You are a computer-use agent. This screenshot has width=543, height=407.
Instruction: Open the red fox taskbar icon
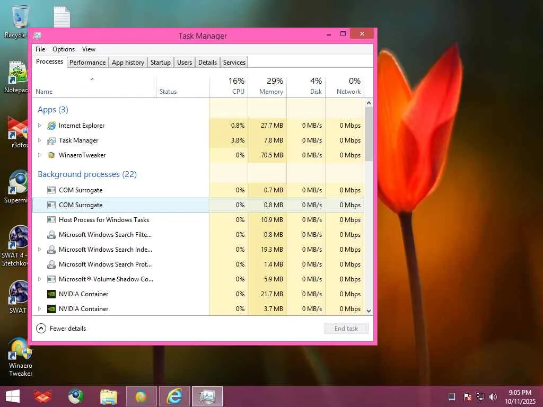coord(42,396)
